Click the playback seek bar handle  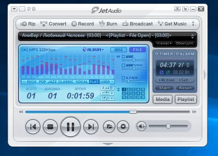(x=133, y=112)
